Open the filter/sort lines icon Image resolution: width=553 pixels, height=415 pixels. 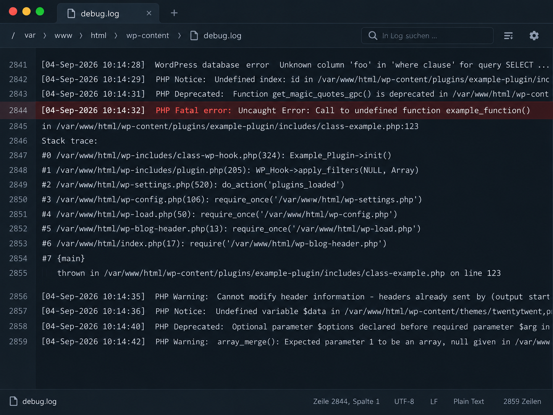click(x=508, y=36)
